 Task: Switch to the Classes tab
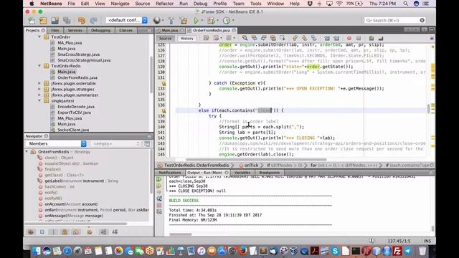point(126,30)
